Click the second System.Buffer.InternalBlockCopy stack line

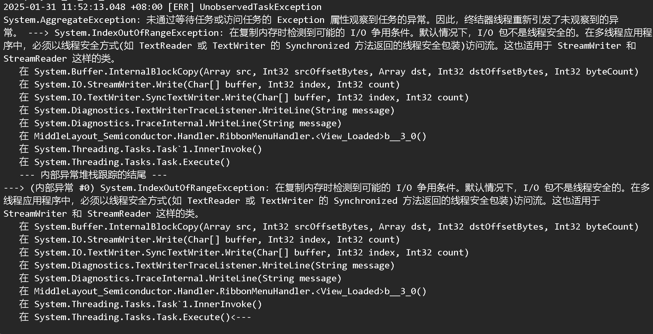(329, 227)
